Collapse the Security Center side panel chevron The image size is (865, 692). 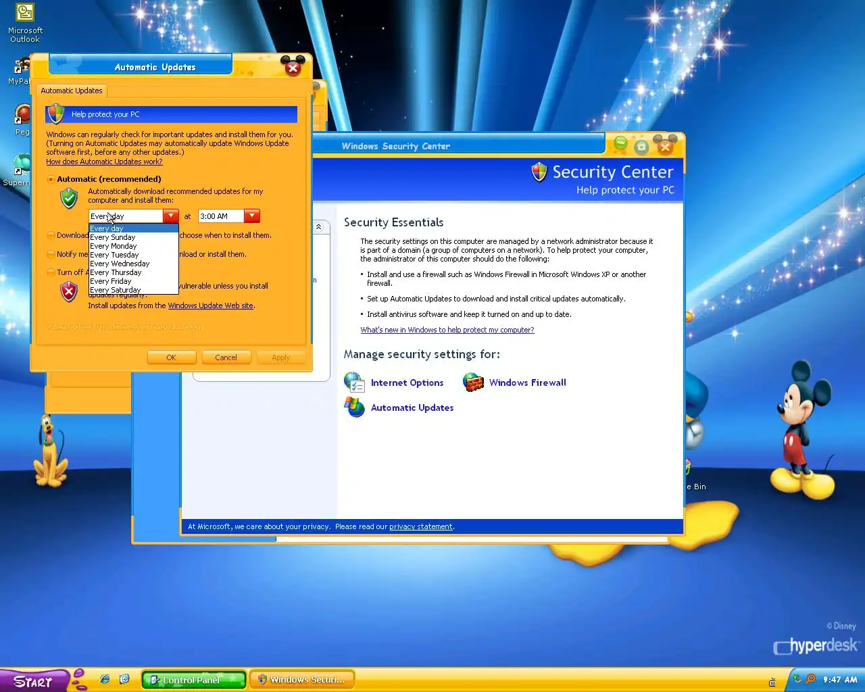[318, 227]
